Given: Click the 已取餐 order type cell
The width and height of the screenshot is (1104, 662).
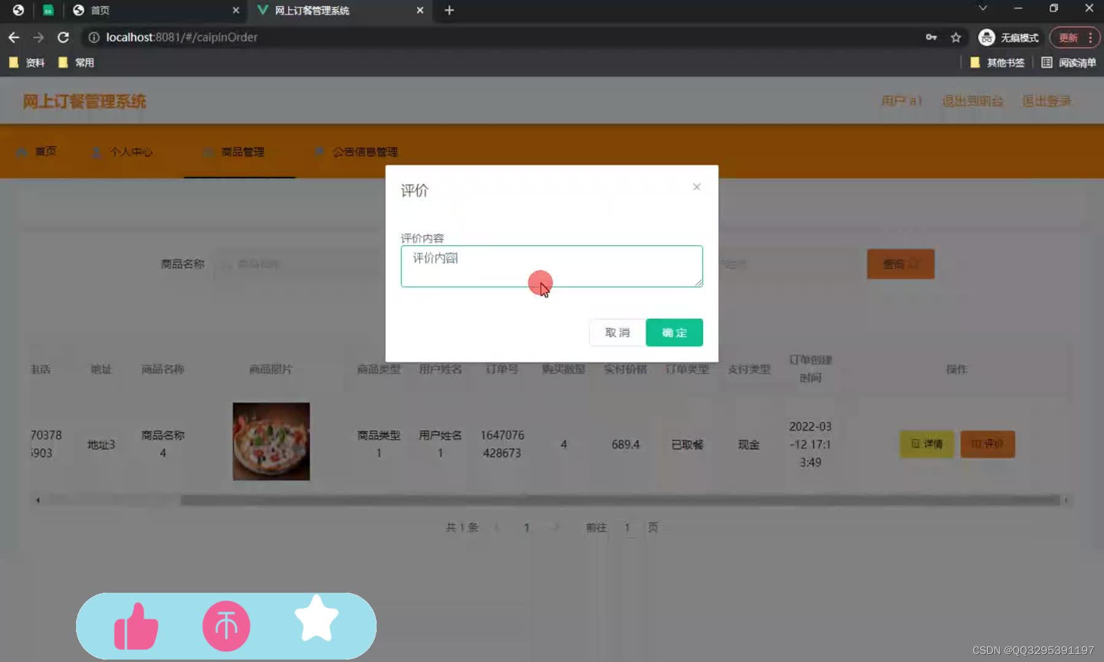Looking at the screenshot, I should pyautogui.click(x=687, y=444).
